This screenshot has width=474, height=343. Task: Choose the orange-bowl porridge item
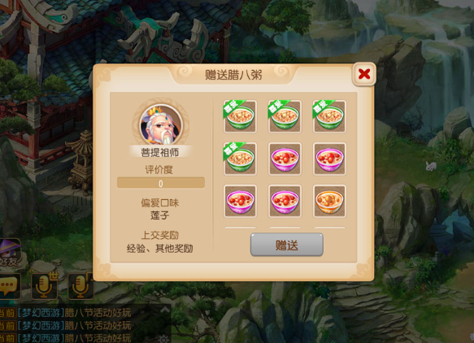[x=329, y=202]
